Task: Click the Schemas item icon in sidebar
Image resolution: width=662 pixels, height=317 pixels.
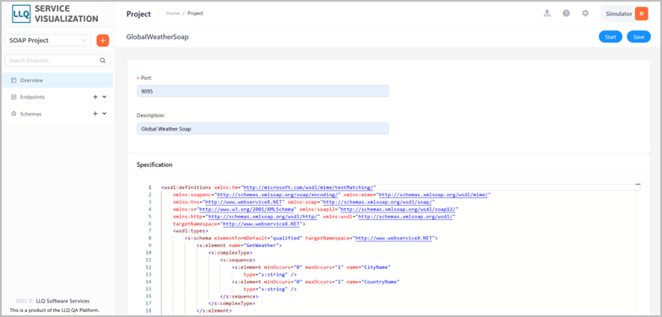Action: [14, 114]
